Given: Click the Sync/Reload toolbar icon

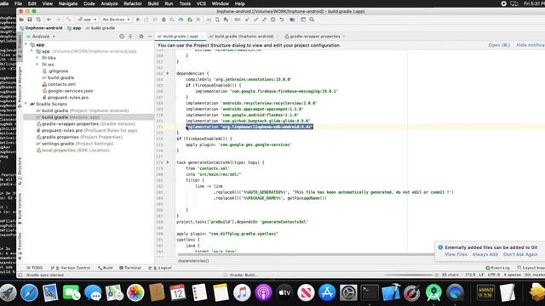Looking at the screenshot, I should (38, 20).
